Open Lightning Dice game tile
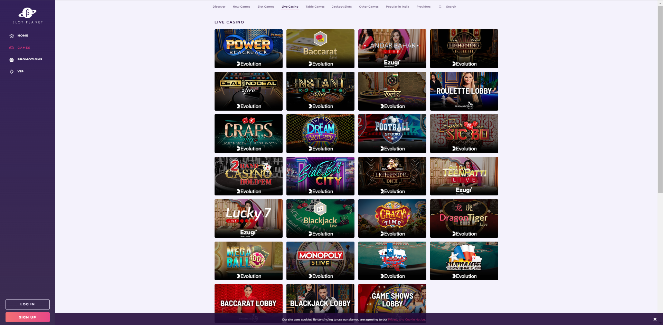 point(392,176)
